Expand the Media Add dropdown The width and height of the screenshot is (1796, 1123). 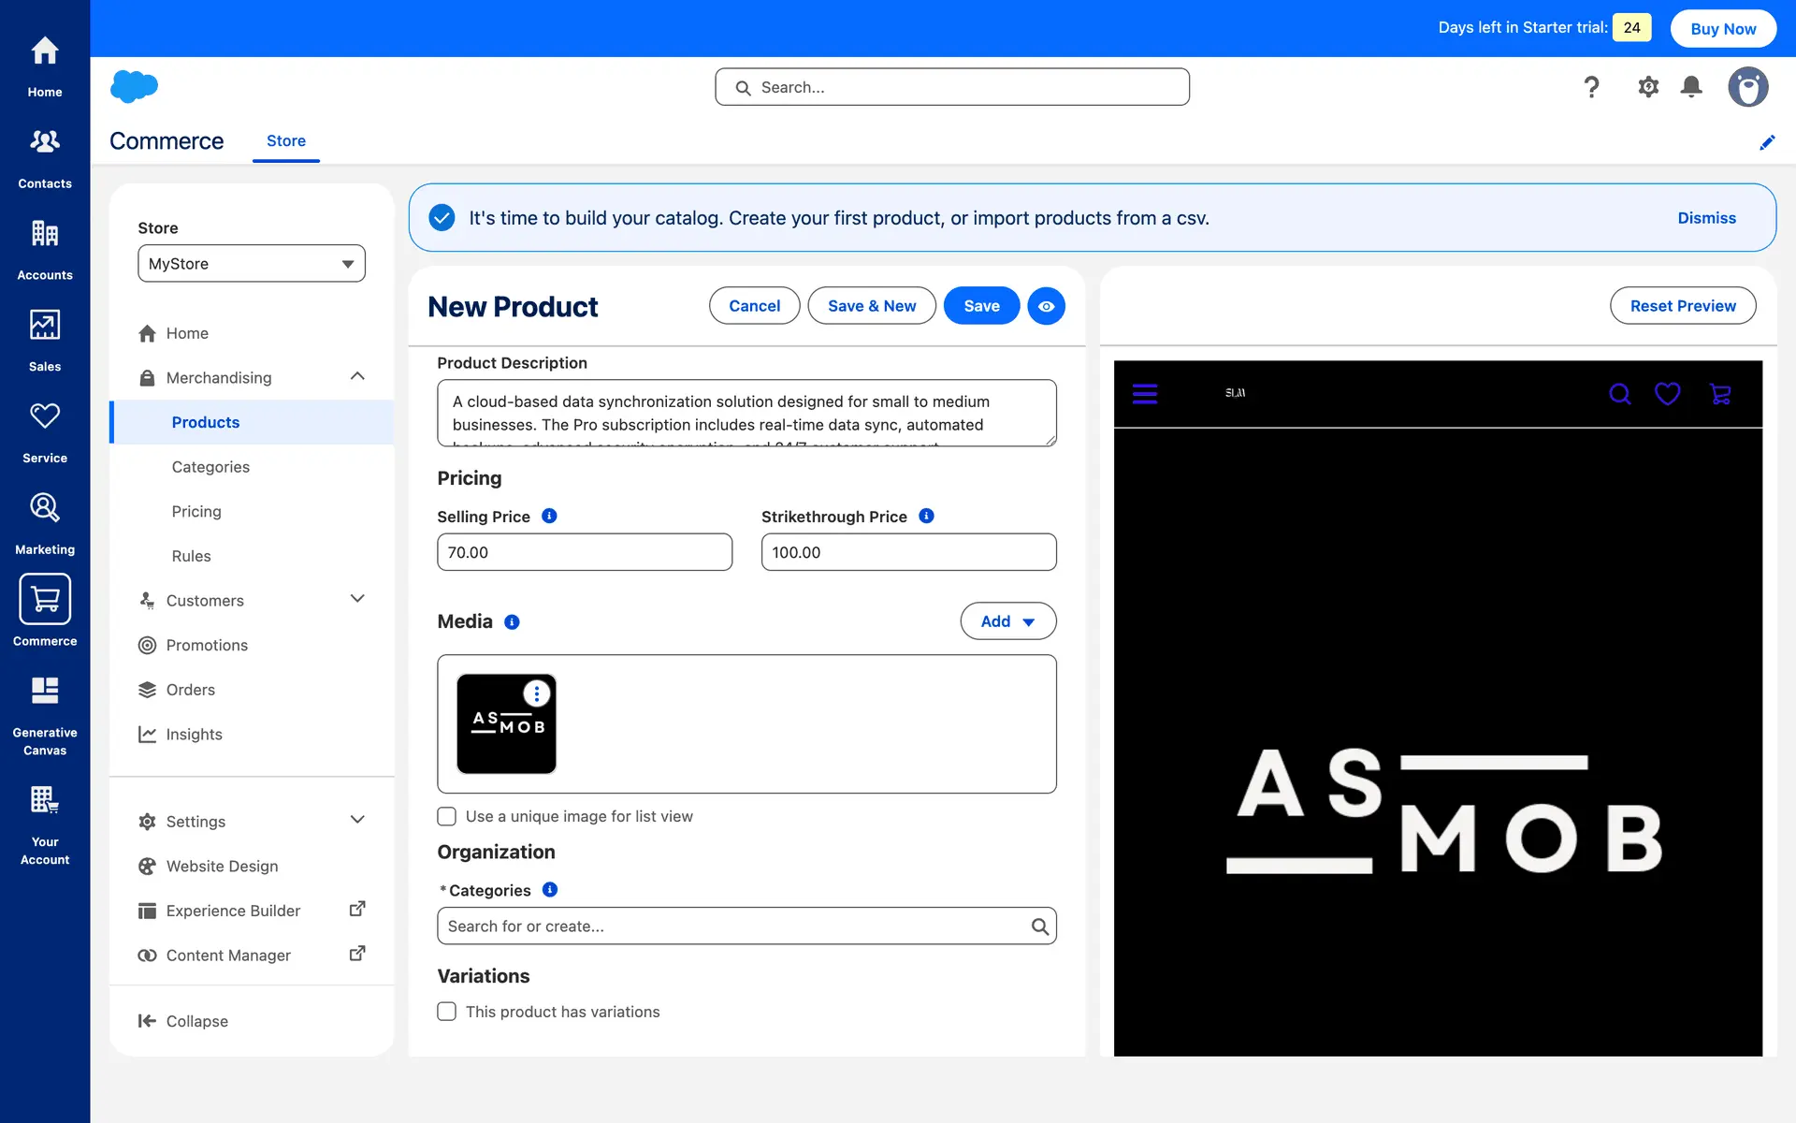tap(1007, 621)
